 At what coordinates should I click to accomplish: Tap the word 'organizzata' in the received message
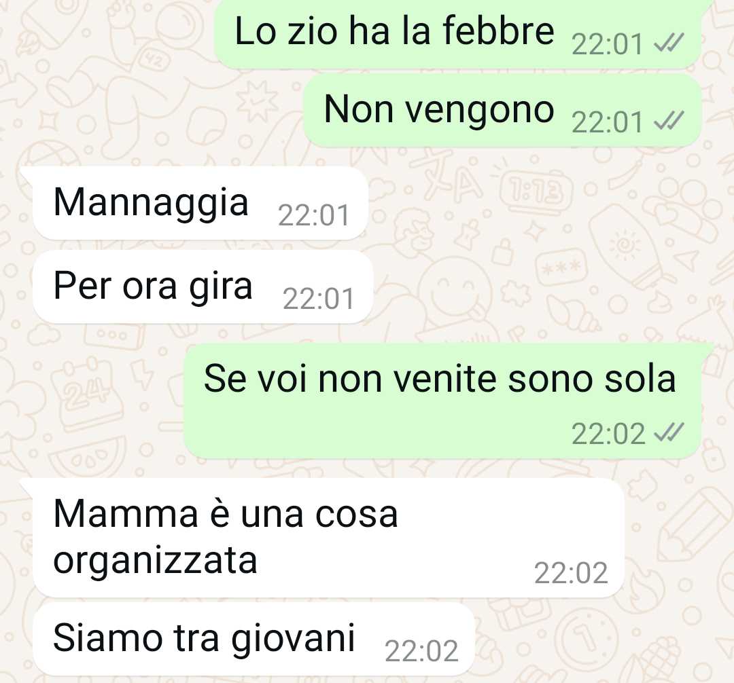coord(156,561)
